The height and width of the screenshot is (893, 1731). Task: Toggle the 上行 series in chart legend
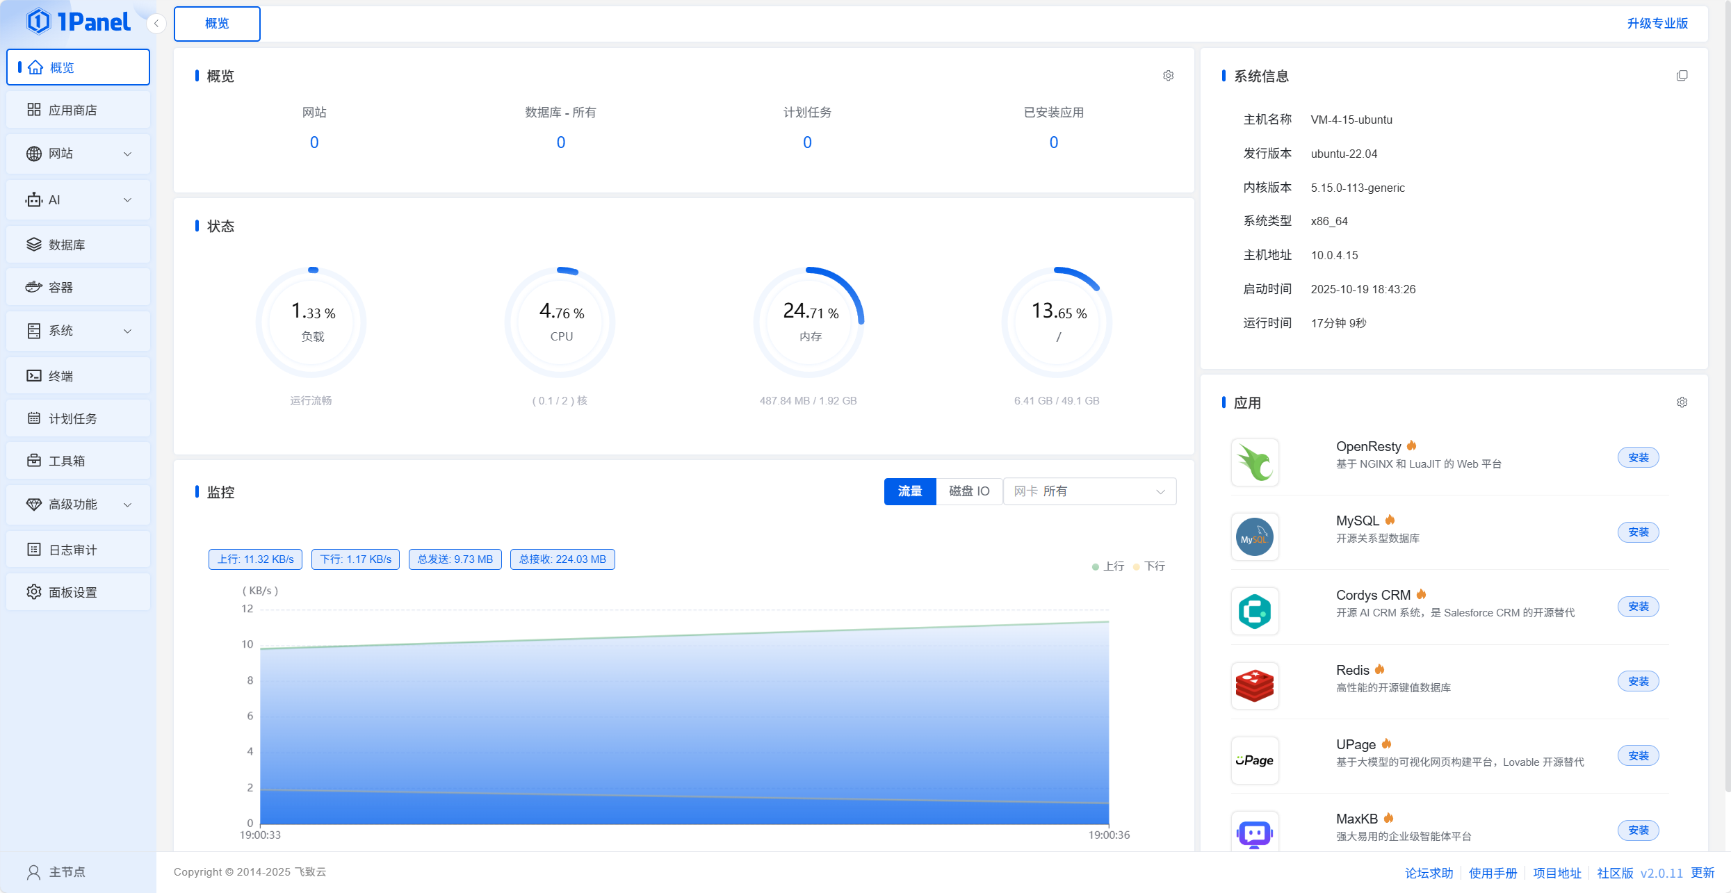(1108, 566)
